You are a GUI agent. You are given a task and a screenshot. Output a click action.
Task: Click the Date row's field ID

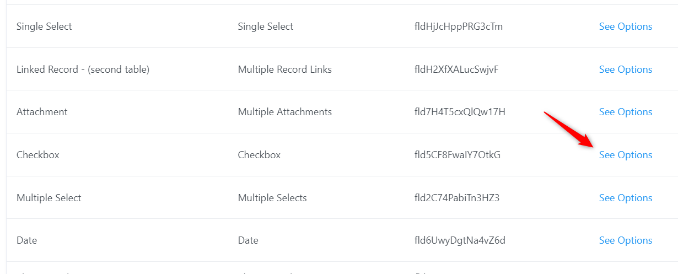coord(460,240)
